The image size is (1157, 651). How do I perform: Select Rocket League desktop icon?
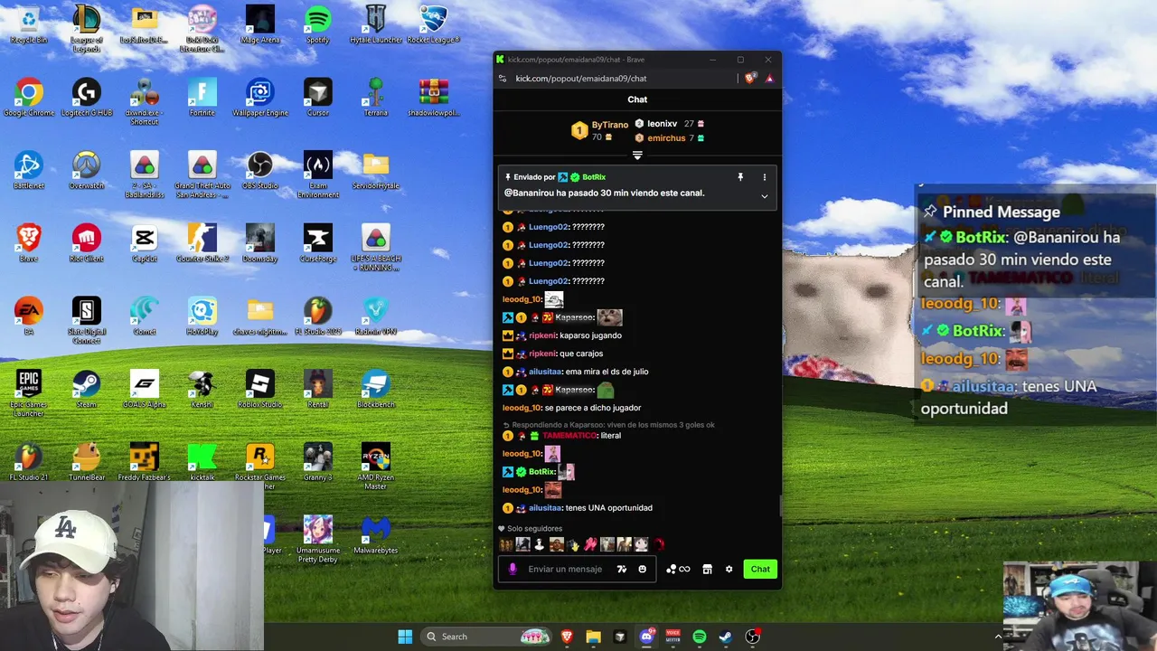(x=434, y=25)
